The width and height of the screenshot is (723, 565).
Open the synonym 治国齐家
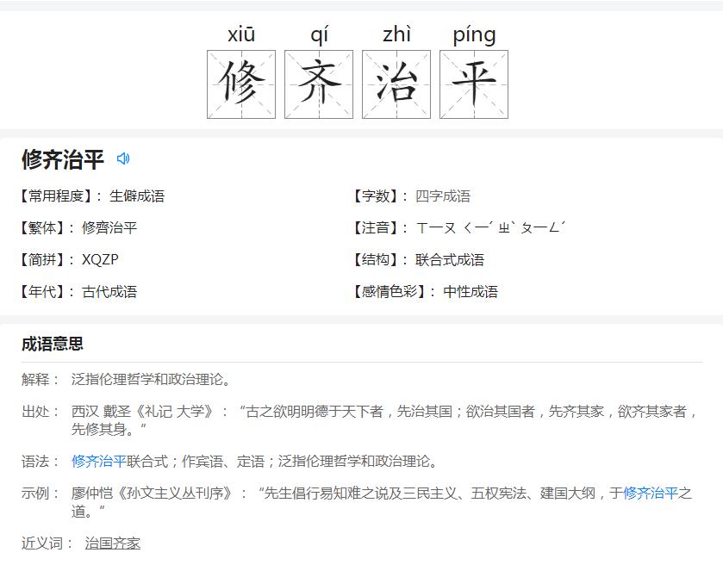(x=113, y=543)
